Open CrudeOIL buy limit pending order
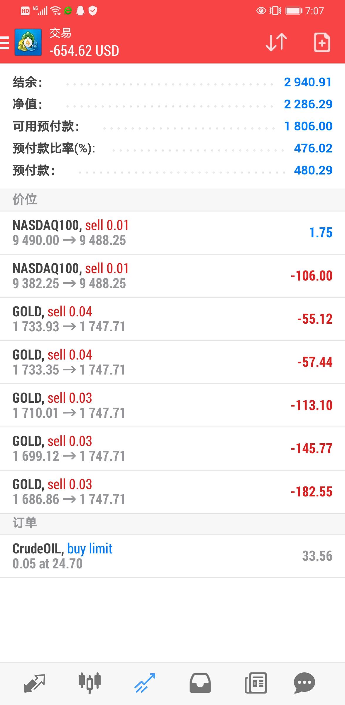Viewport: 345px width, 705px height. [172, 556]
